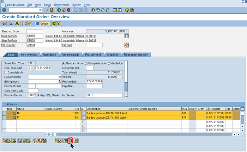
Task: Click the red Cancel icon in toolbar
Action: pos(69,10)
